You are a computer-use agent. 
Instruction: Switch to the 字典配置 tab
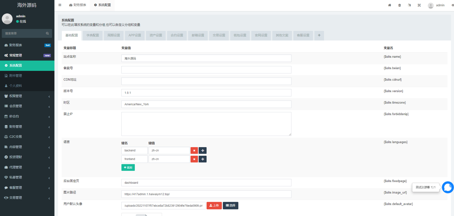coord(93,35)
